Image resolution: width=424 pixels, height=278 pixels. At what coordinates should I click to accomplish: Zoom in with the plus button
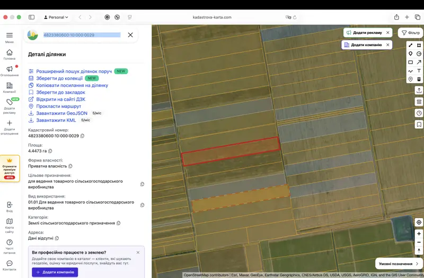[419, 234]
